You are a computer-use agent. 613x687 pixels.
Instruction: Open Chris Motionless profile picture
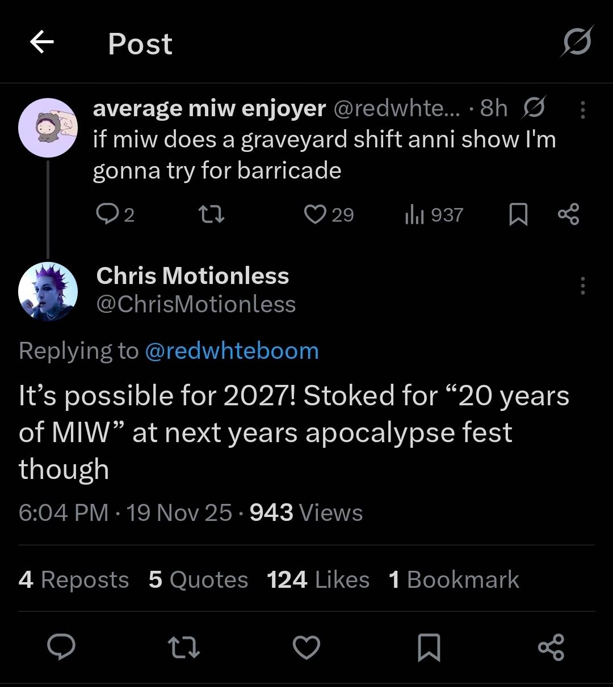(x=48, y=291)
